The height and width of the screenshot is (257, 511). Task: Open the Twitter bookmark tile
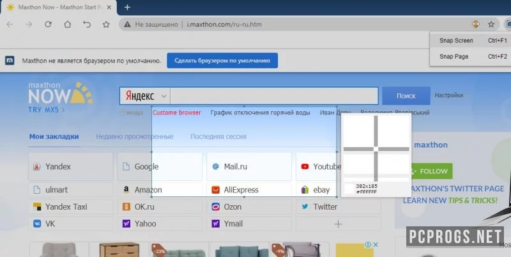(x=339, y=206)
